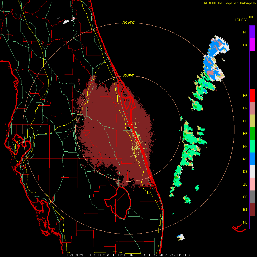Image resolution: width=257 pixels, height=257 pixels.
Task: Click the GR pinkish legend color block
Action: 252,108
